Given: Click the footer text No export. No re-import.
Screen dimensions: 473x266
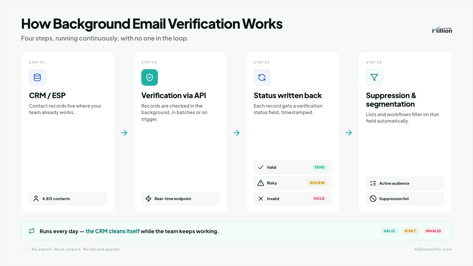Looking at the screenshot, I should tap(76, 249).
